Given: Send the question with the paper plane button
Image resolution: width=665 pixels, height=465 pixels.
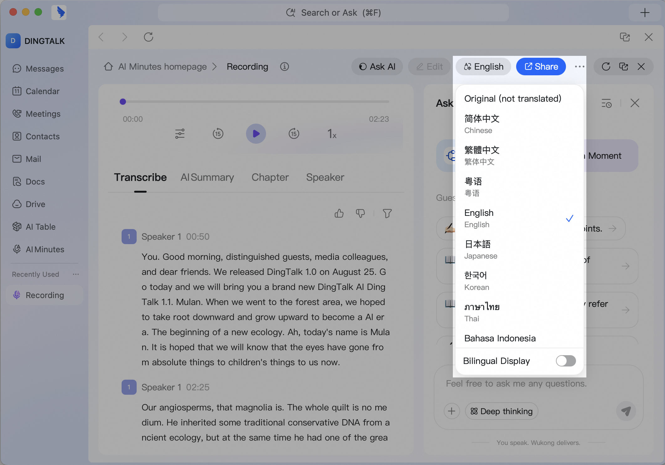Looking at the screenshot, I should click(626, 411).
